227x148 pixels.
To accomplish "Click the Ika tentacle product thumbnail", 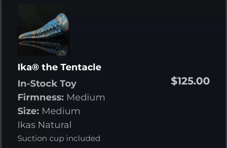I will (44, 30).
